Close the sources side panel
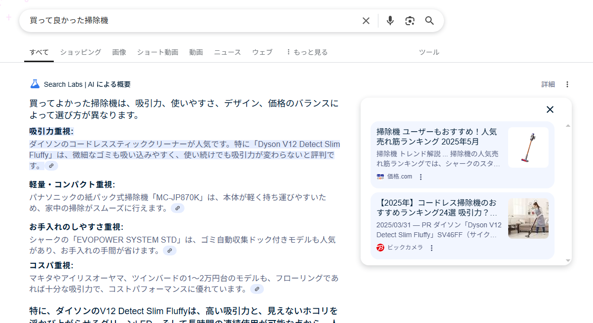Screen dimensions: 593x323 tap(550, 109)
